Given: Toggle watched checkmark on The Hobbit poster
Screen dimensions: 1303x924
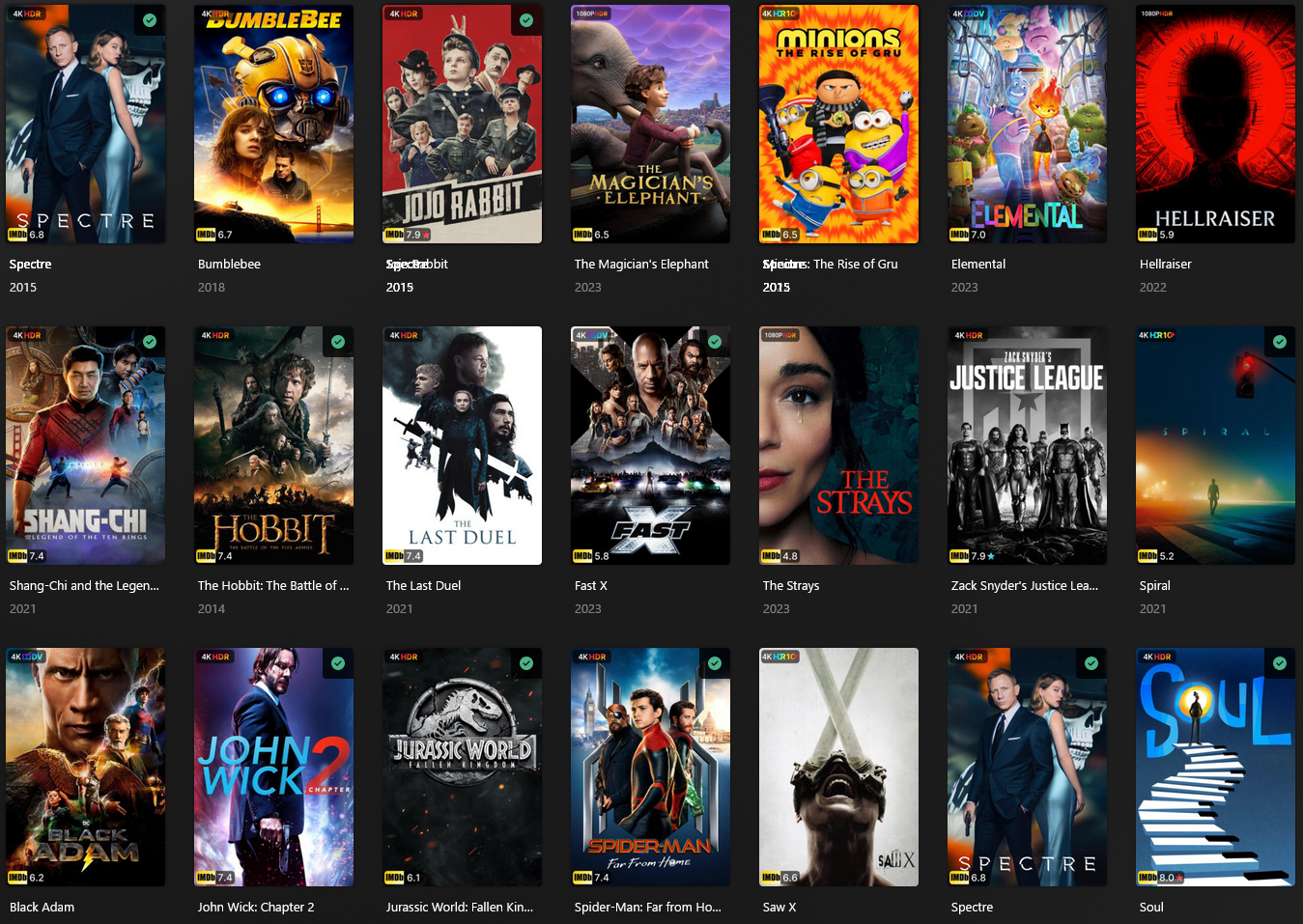Looking at the screenshot, I should (x=338, y=342).
